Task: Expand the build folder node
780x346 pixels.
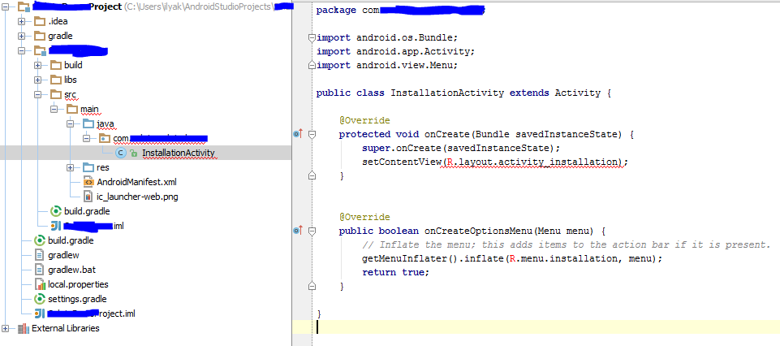Action: [x=37, y=65]
